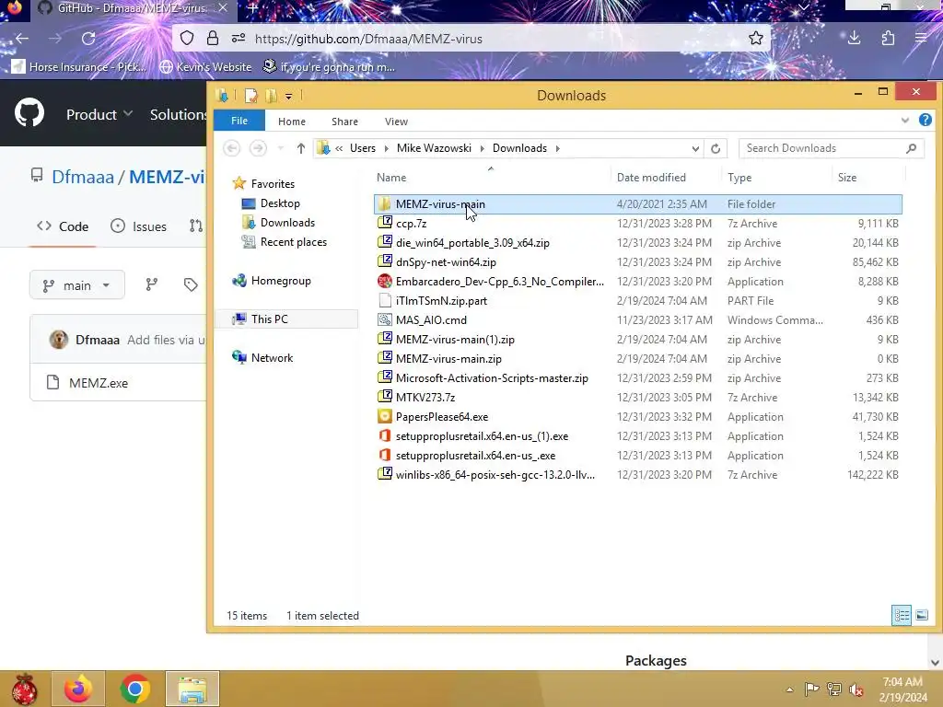Click File Explorer taskbar button
943x707 pixels.
[192, 689]
